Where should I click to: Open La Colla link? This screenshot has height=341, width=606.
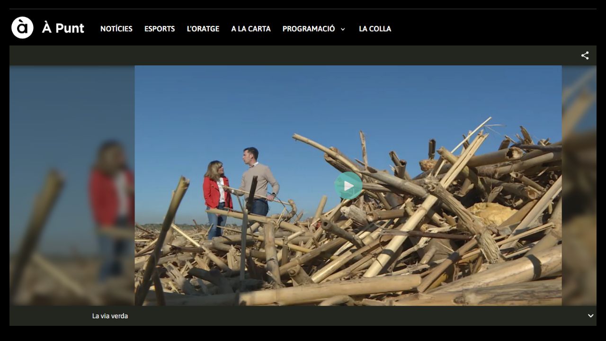coord(375,29)
